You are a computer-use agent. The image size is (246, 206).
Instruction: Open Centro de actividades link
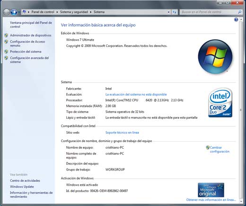tap(25, 180)
